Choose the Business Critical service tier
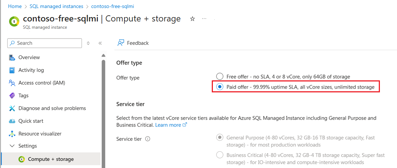397x168 pixels. [x=219, y=155]
